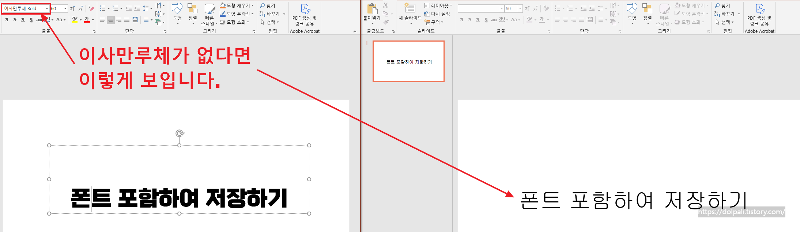Open columns menu in left window
This screenshot has height=232, width=800.
pyautogui.click(x=148, y=20)
